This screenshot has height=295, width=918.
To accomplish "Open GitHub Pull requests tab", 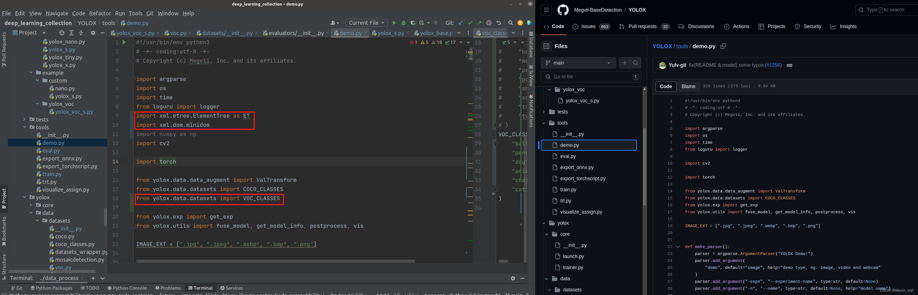I will click(644, 26).
